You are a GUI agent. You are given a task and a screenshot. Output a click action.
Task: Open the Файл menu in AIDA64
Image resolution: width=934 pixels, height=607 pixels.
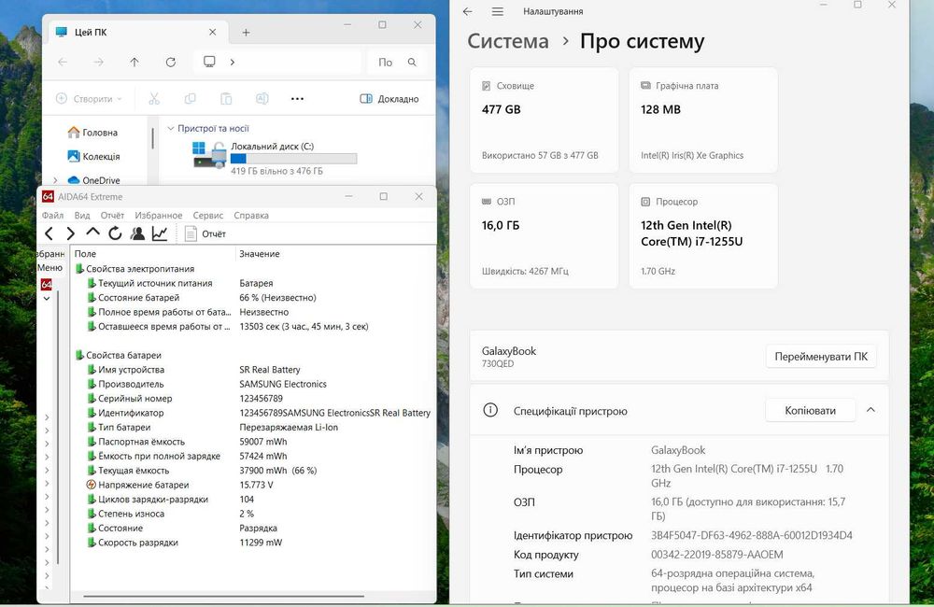(52, 215)
